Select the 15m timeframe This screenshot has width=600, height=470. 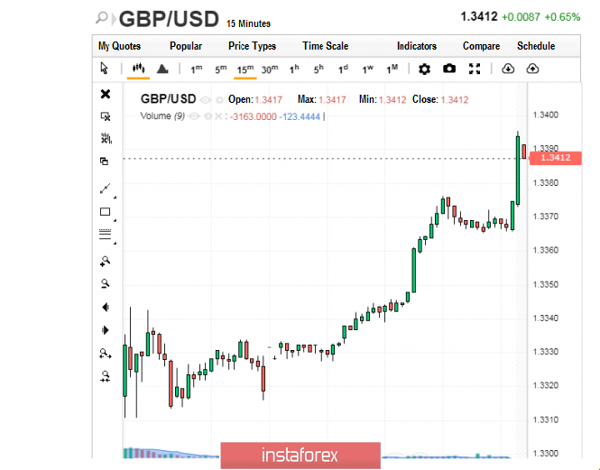(245, 69)
